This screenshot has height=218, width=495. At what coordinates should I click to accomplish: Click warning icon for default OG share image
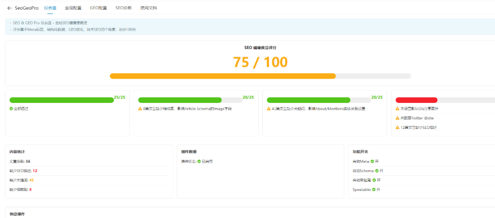tap(397, 109)
